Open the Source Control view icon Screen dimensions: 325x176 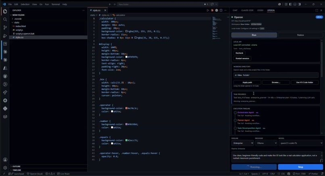click(x=5, y=27)
